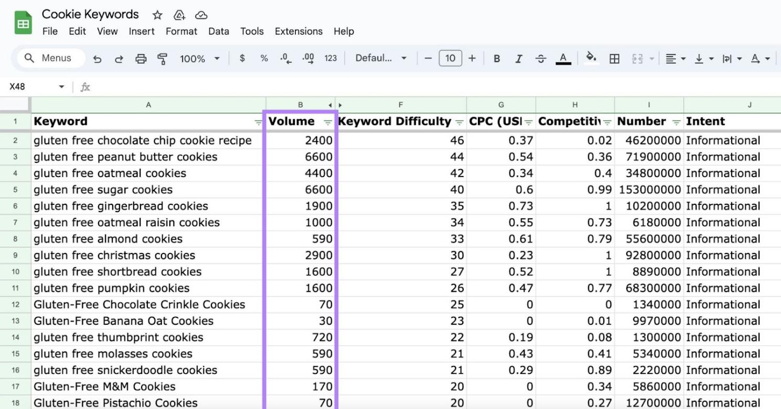
Task: Toggle strikethrough formatting
Action: coord(541,59)
